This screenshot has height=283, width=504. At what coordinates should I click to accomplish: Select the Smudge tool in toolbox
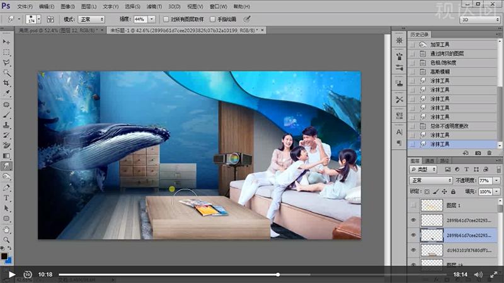click(6, 166)
